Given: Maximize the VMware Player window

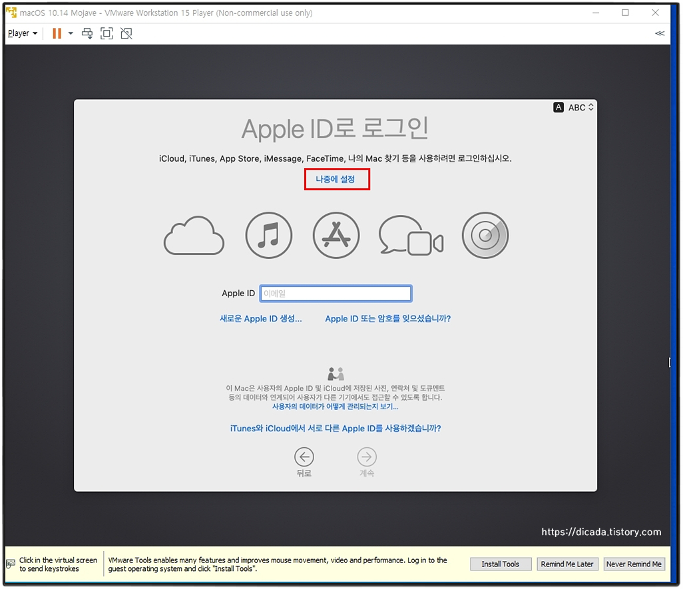Looking at the screenshot, I should click(626, 13).
